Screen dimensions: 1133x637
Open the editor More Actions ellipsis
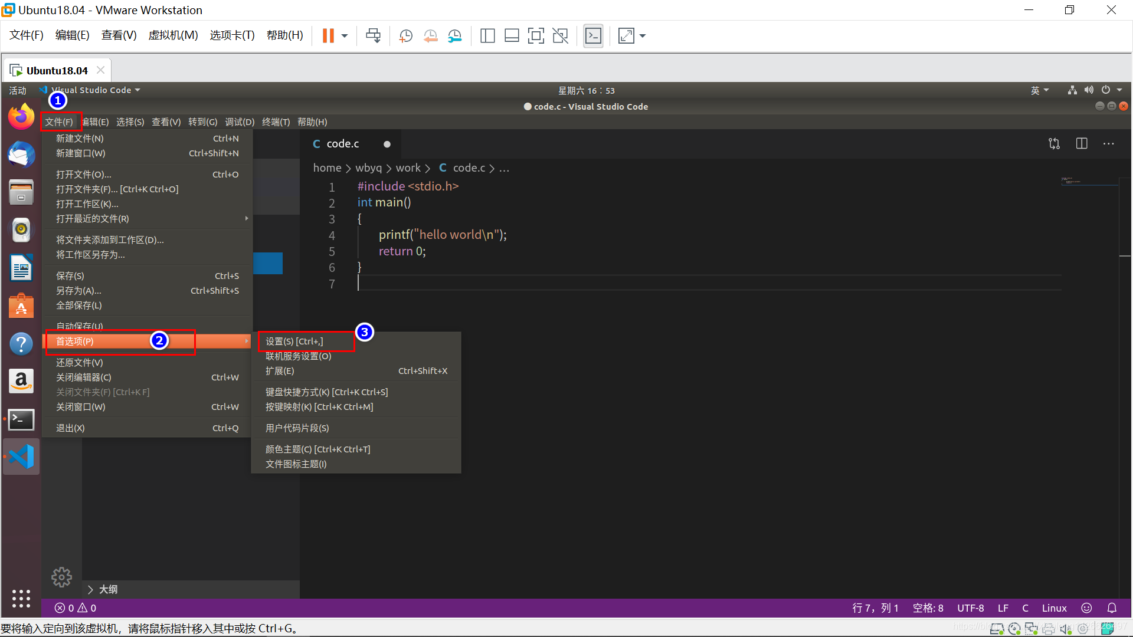[x=1109, y=144]
